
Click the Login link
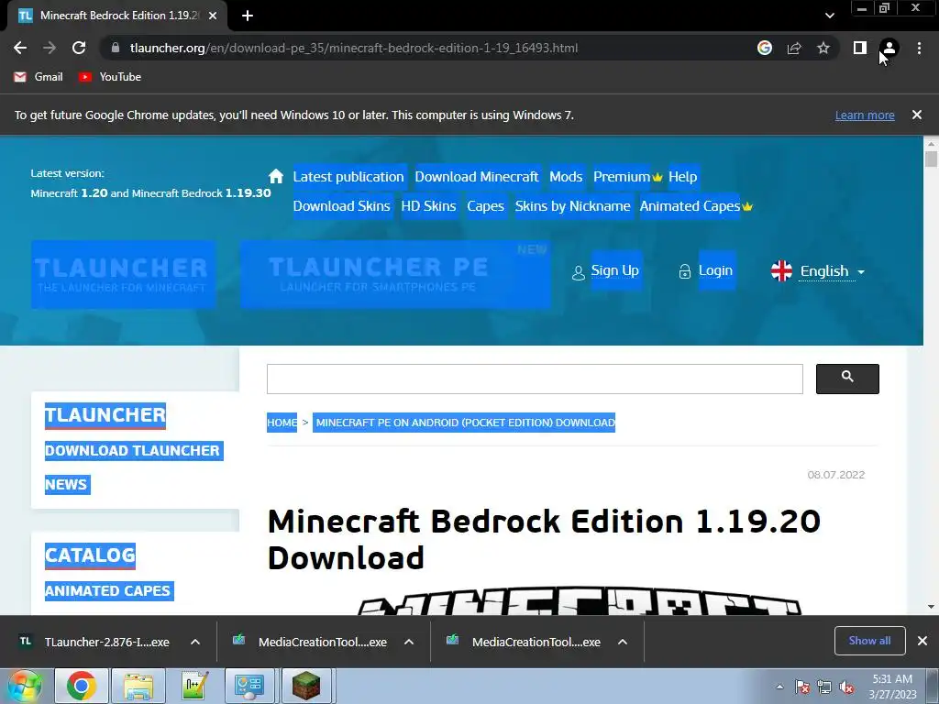click(715, 270)
